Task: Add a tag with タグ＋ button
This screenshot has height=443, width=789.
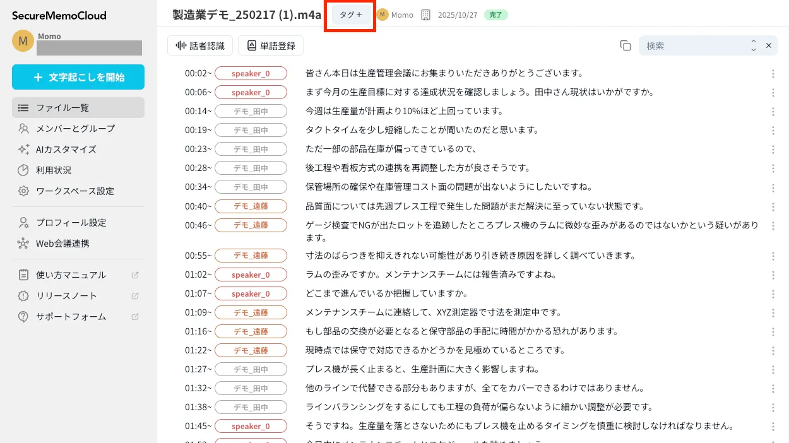Action: pyautogui.click(x=351, y=15)
